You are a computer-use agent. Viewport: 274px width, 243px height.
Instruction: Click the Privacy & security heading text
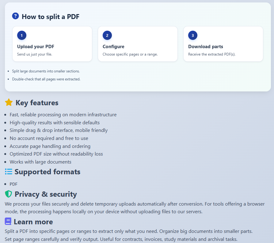point(46,194)
